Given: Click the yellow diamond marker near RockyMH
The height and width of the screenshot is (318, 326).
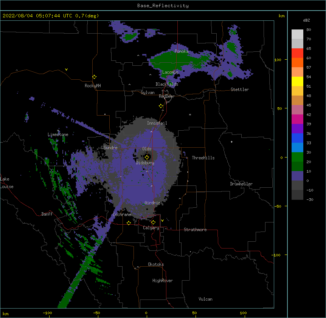Looking at the screenshot, I should (95, 77).
